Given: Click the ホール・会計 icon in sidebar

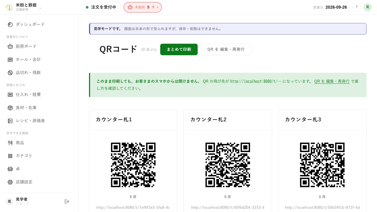Looking at the screenshot, I should [x=10, y=60].
